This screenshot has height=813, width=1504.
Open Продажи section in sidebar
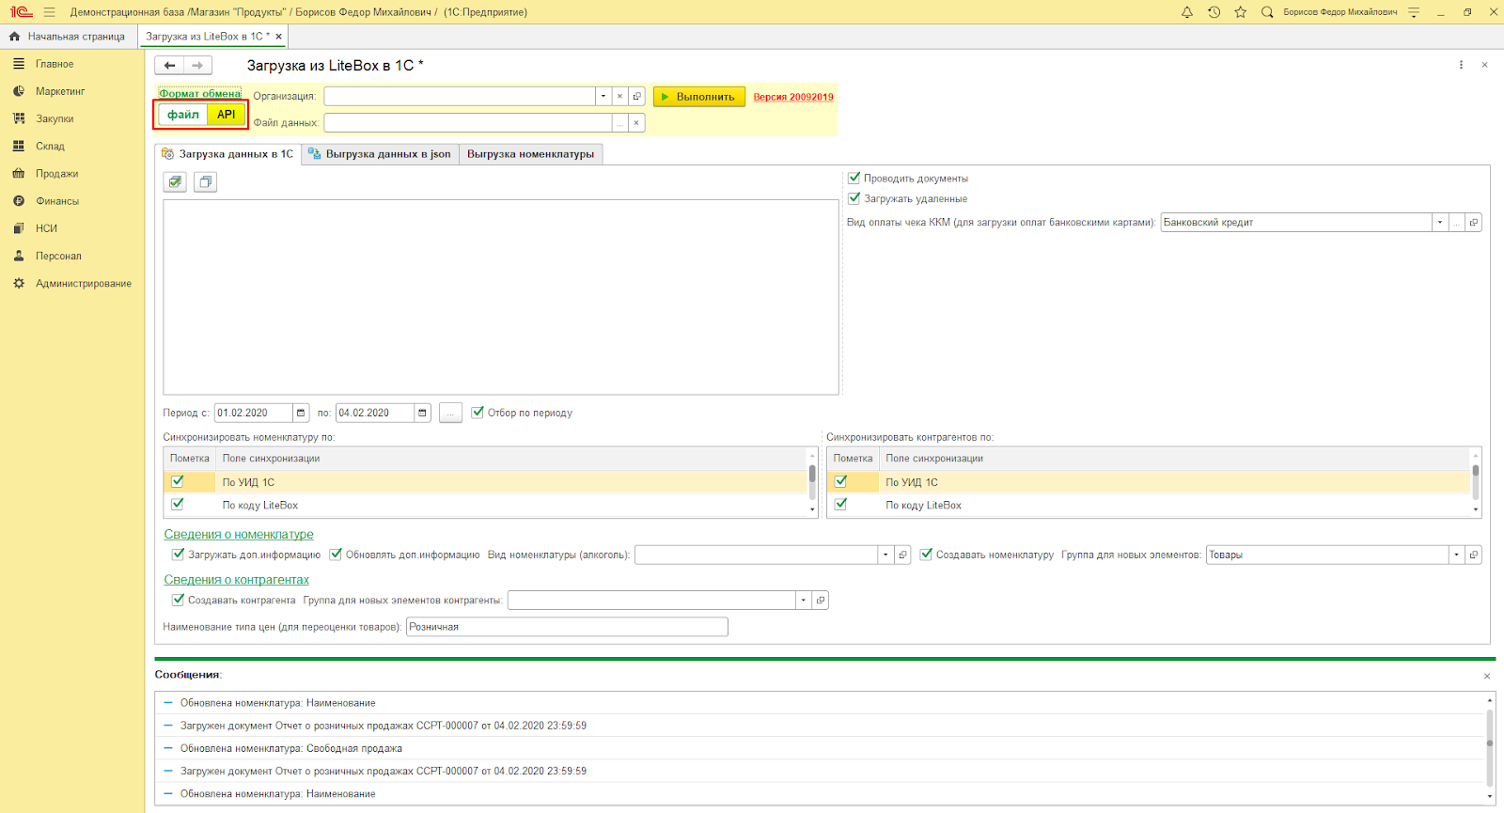(x=56, y=173)
